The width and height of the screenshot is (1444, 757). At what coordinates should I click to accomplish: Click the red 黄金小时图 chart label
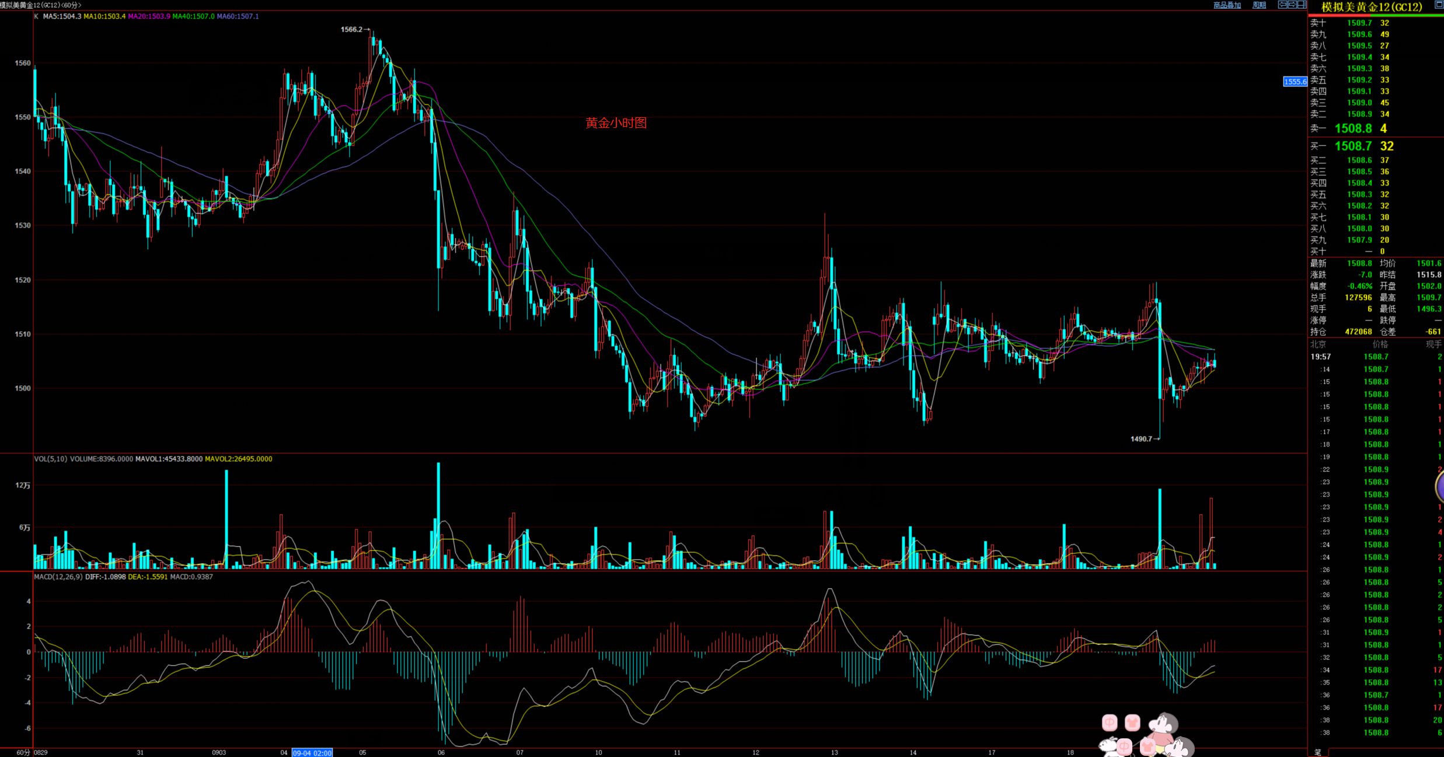616,123
